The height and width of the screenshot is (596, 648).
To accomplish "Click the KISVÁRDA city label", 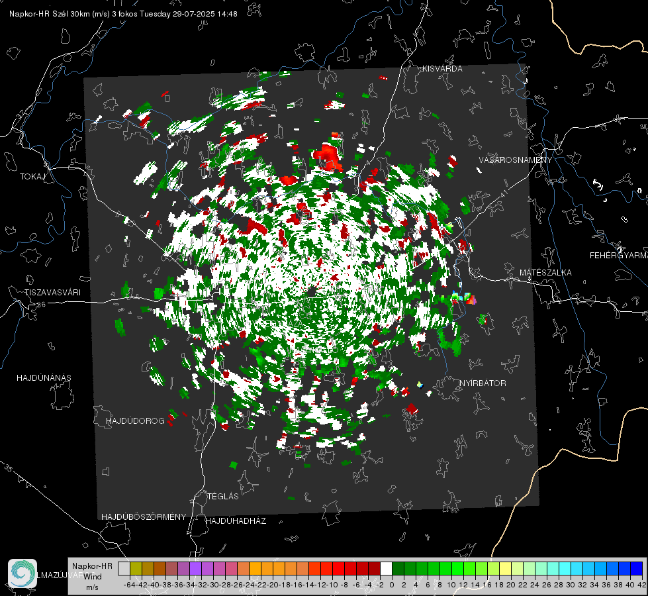I will (442, 69).
